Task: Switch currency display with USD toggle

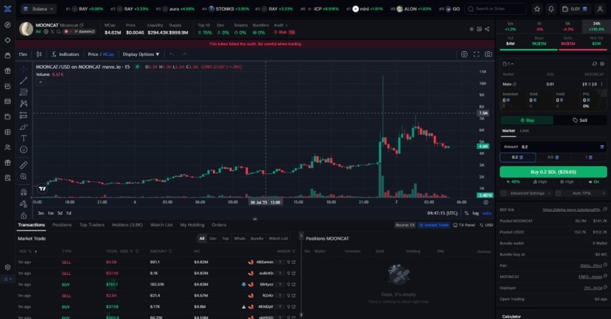Action: click(x=486, y=225)
